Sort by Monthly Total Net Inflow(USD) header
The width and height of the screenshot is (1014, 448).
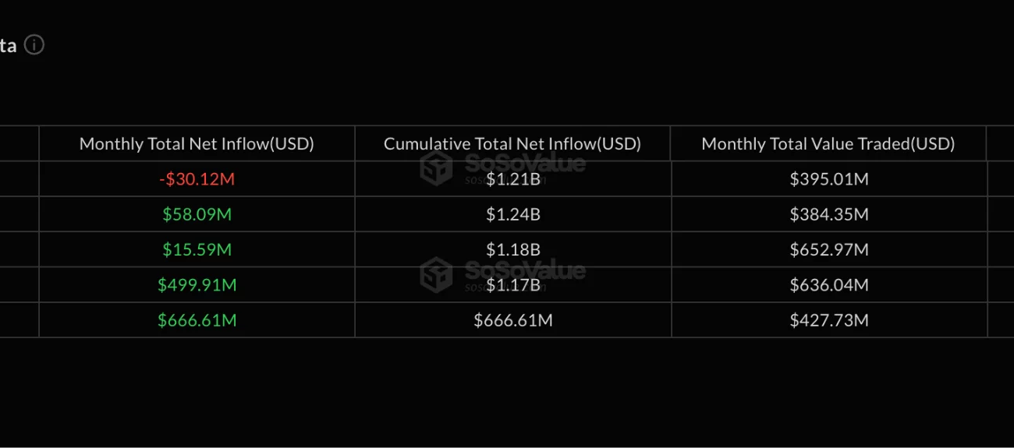(197, 144)
